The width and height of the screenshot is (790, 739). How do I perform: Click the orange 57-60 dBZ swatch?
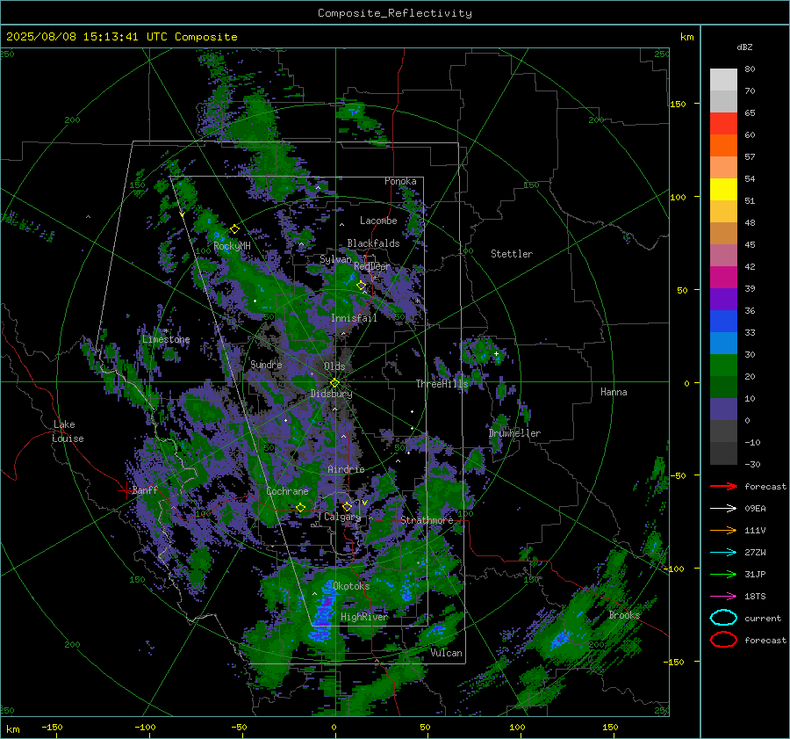coord(723,146)
